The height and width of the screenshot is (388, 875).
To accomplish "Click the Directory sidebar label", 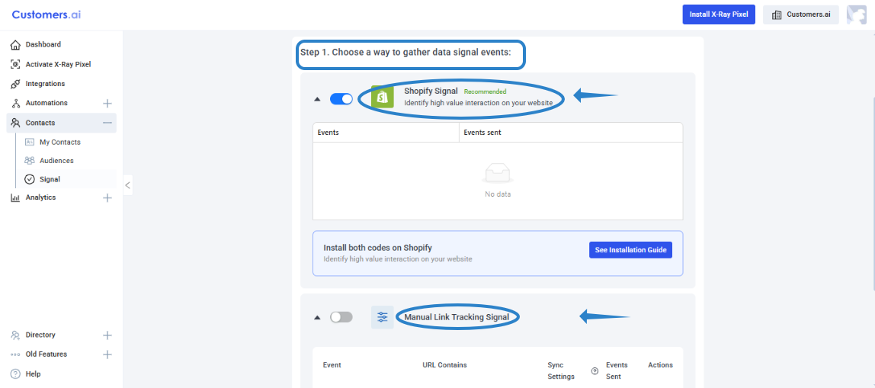I will pyautogui.click(x=40, y=335).
